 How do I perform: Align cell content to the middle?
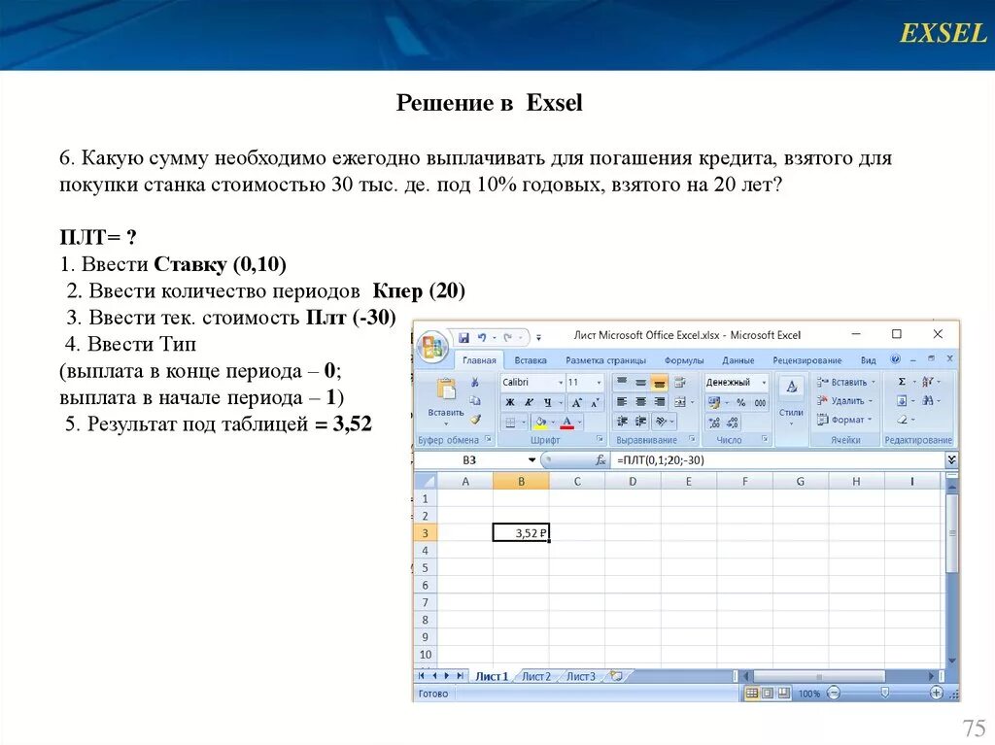(641, 382)
